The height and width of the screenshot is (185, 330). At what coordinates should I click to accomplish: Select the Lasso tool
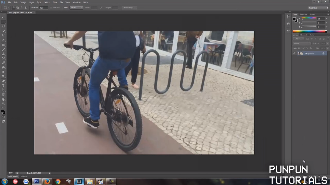[3, 27]
